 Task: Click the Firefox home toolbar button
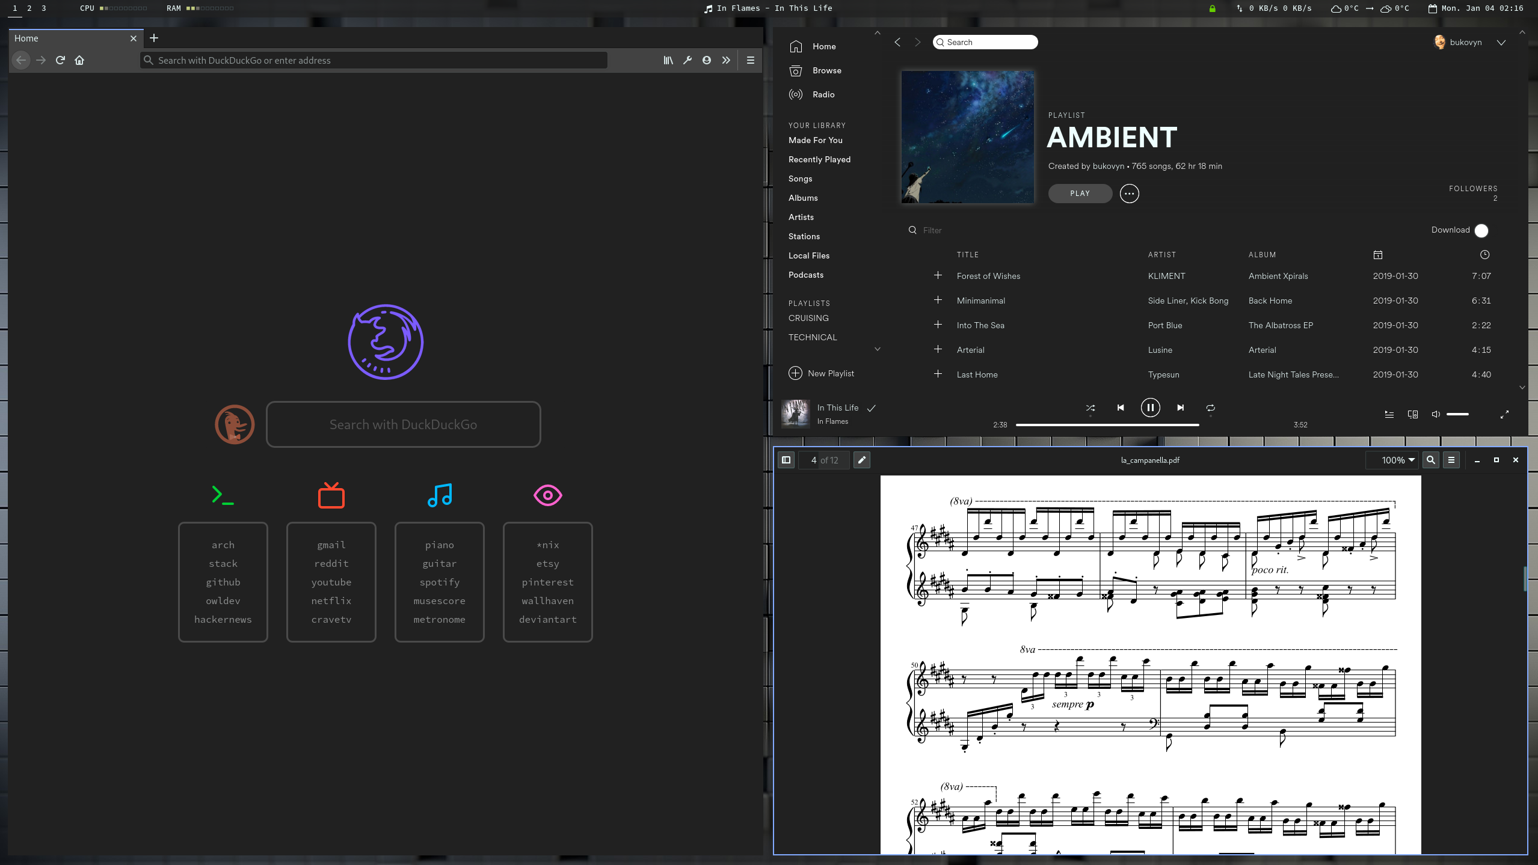(x=79, y=60)
